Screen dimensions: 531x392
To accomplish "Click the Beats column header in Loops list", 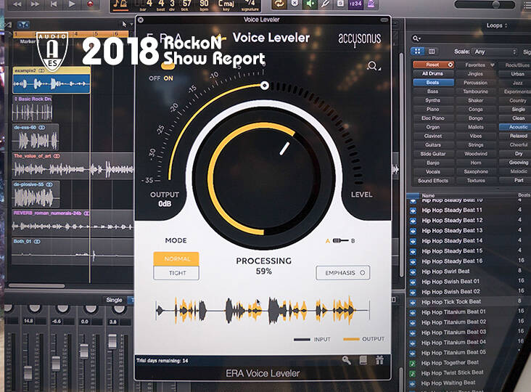I will tap(524, 195).
